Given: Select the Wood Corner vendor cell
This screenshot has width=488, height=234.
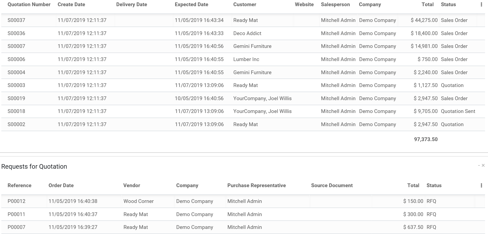Looking at the screenshot, I should (139, 201).
